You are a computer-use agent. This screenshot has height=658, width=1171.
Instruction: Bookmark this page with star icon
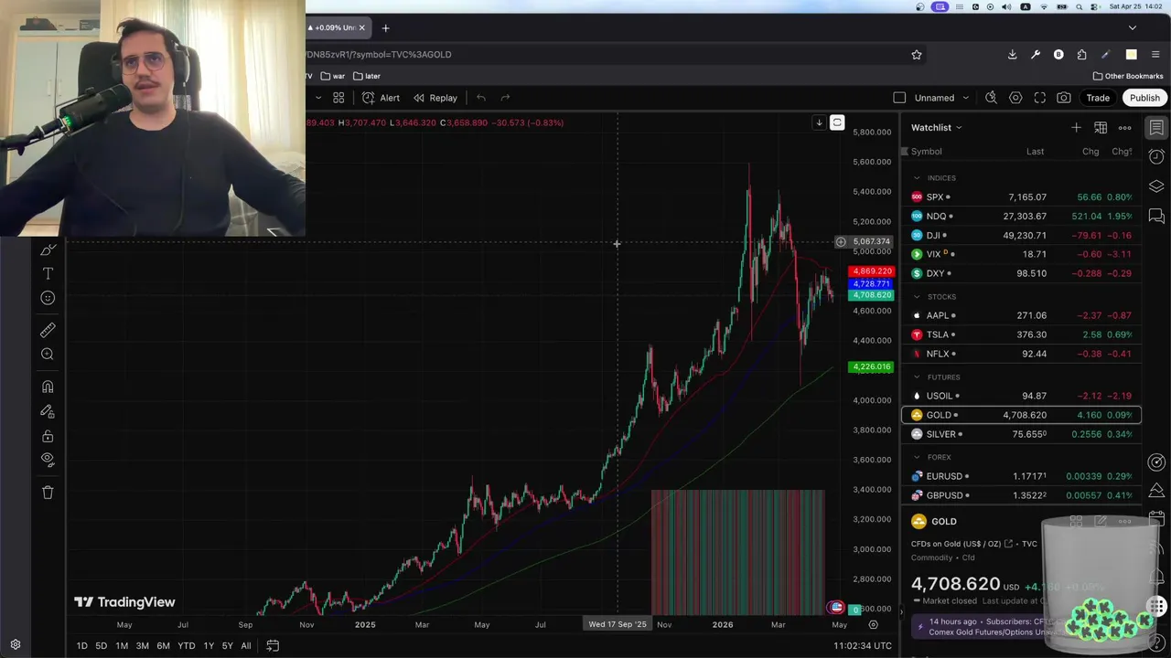pyautogui.click(x=917, y=55)
